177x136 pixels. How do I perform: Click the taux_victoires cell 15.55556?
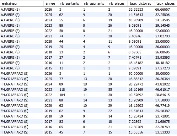click(x=141, y=132)
